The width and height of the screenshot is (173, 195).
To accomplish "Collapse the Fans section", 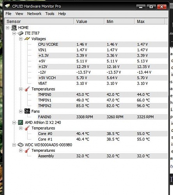I will click(21, 112).
